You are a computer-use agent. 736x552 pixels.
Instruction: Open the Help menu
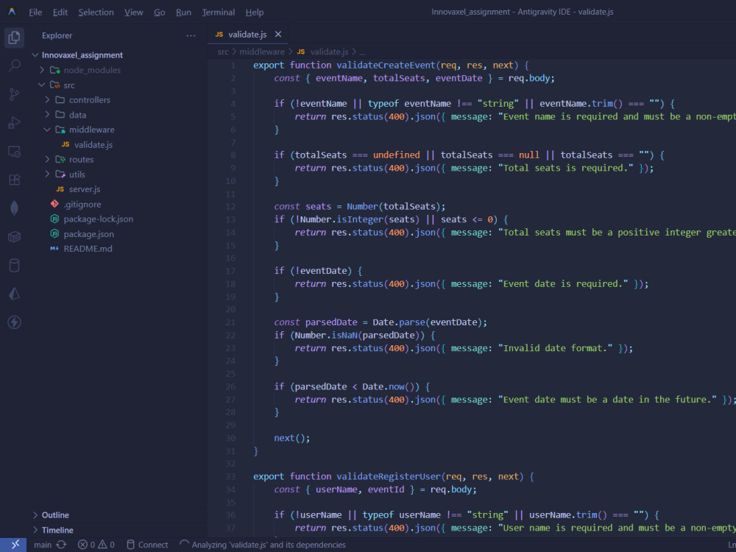pyautogui.click(x=255, y=13)
